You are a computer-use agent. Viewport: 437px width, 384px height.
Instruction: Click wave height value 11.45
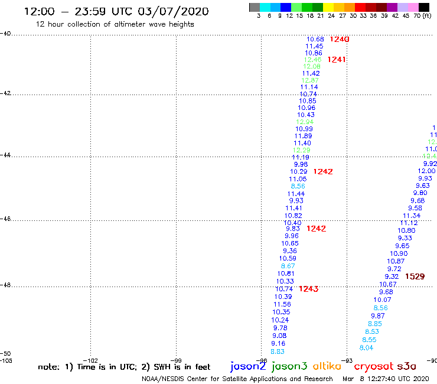tap(314, 46)
